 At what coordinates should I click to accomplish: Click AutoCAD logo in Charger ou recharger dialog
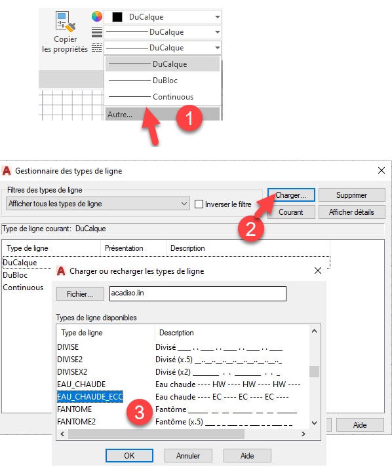[x=61, y=271]
